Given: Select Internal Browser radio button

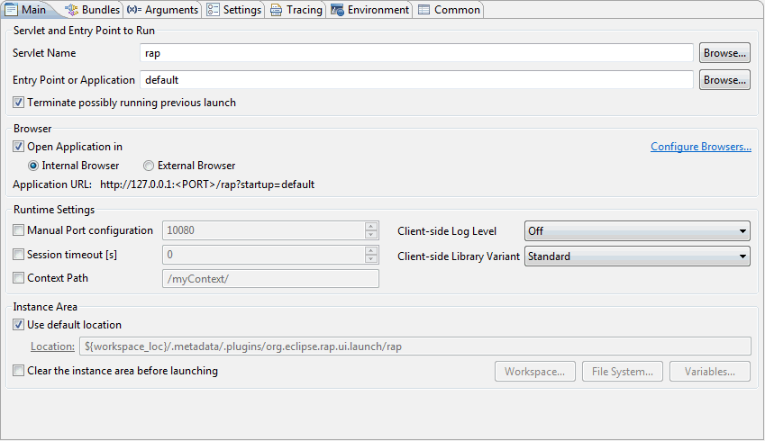Looking at the screenshot, I should click(x=33, y=166).
